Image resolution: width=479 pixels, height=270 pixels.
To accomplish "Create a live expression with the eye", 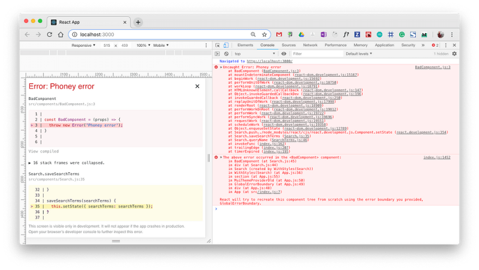I will (284, 54).
